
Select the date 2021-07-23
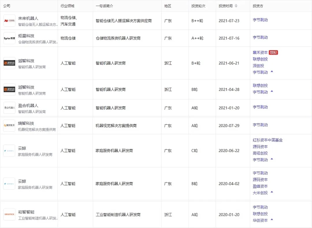tap(229, 21)
